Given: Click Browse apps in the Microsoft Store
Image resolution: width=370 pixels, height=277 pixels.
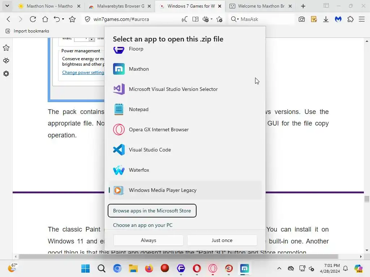Looking at the screenshot, I should point(152,211).
